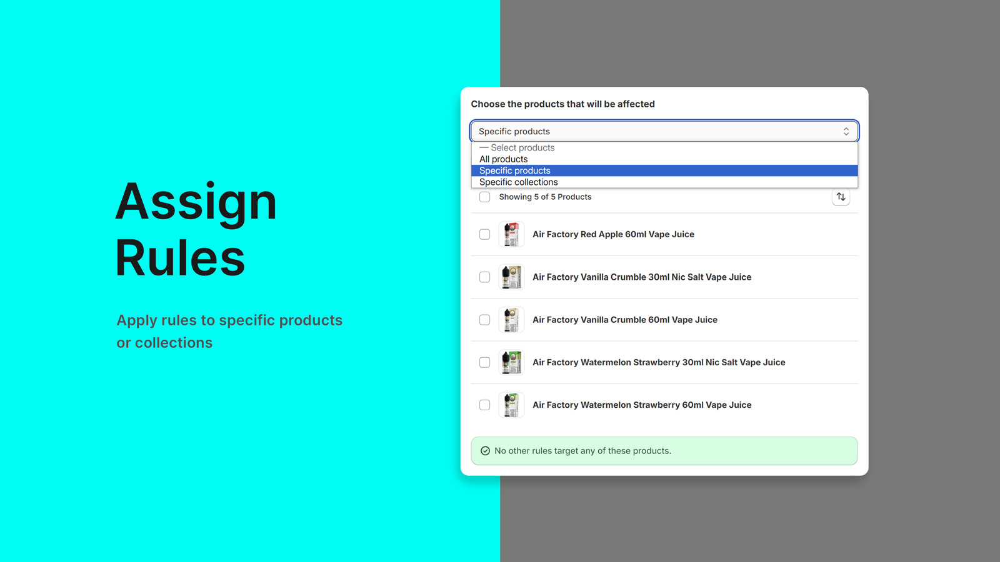Screen dimensions: 1000x562
Task: Click the 'Showing 5 of 5 Products' label
Action: pyautogui.click(x=545, y=197)
